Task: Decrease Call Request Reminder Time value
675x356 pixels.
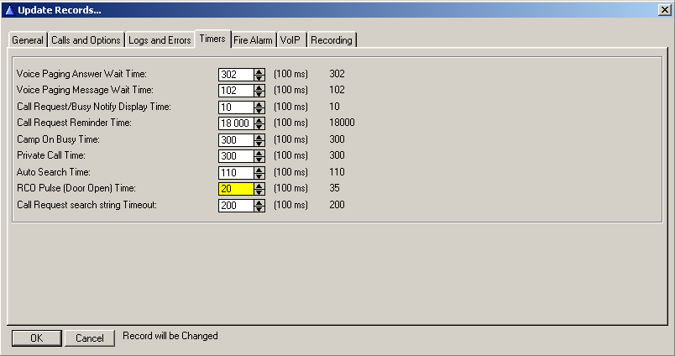Action: pyautogui.click(x=259, y=127)
